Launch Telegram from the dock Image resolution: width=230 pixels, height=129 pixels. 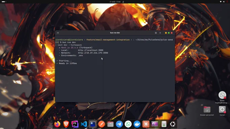(119, 124)
